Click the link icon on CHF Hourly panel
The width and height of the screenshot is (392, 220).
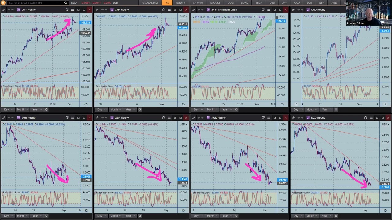[x=97, y=10]
